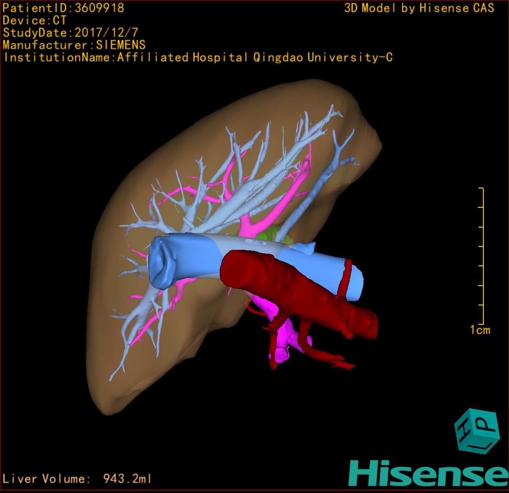Click the Liver Volume 943.2ml readout
The width and height of the screenshot is (509, 493).
77,479
